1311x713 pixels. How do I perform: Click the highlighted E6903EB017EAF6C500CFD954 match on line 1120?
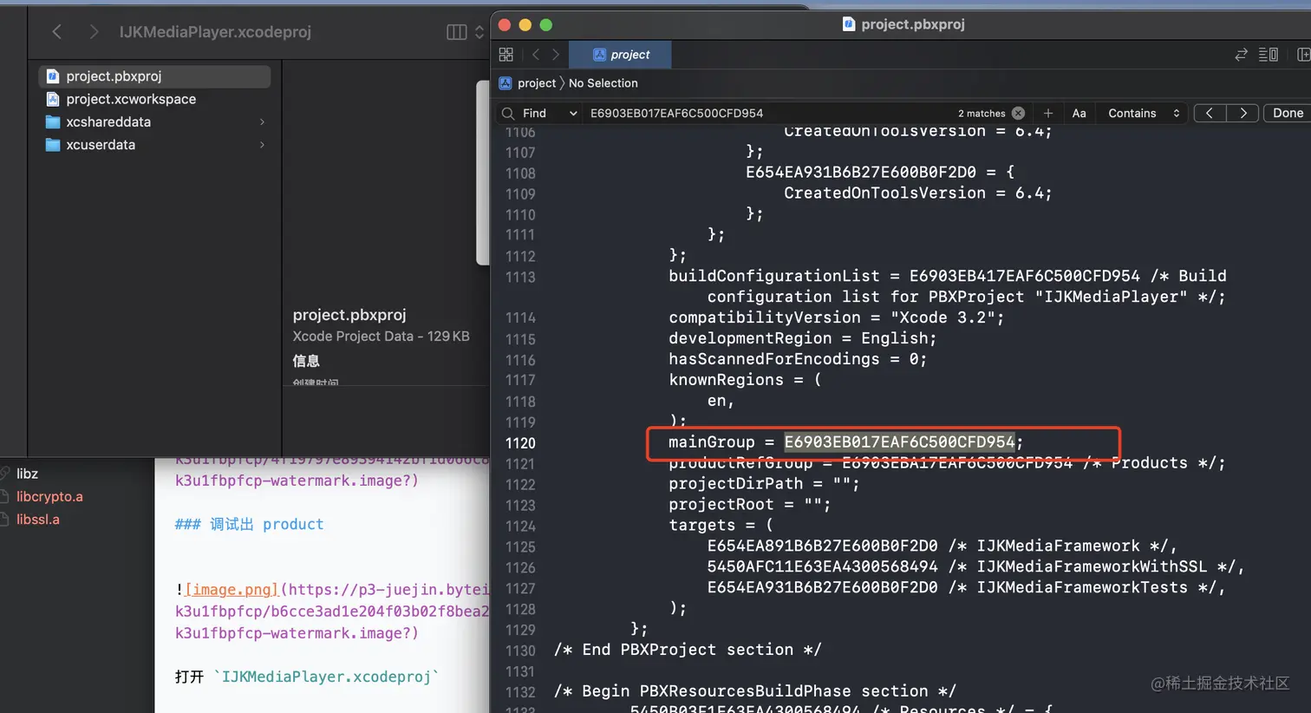click(x=899, y=442)
